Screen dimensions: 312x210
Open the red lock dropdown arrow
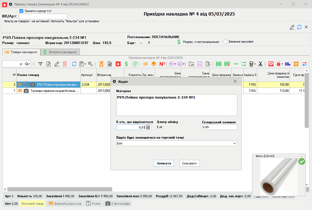pyautogui.click(x=282, y=64)
